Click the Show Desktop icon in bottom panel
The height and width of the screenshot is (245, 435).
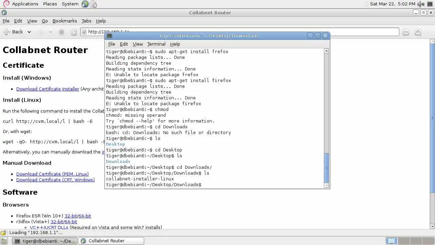coord(4,241)
